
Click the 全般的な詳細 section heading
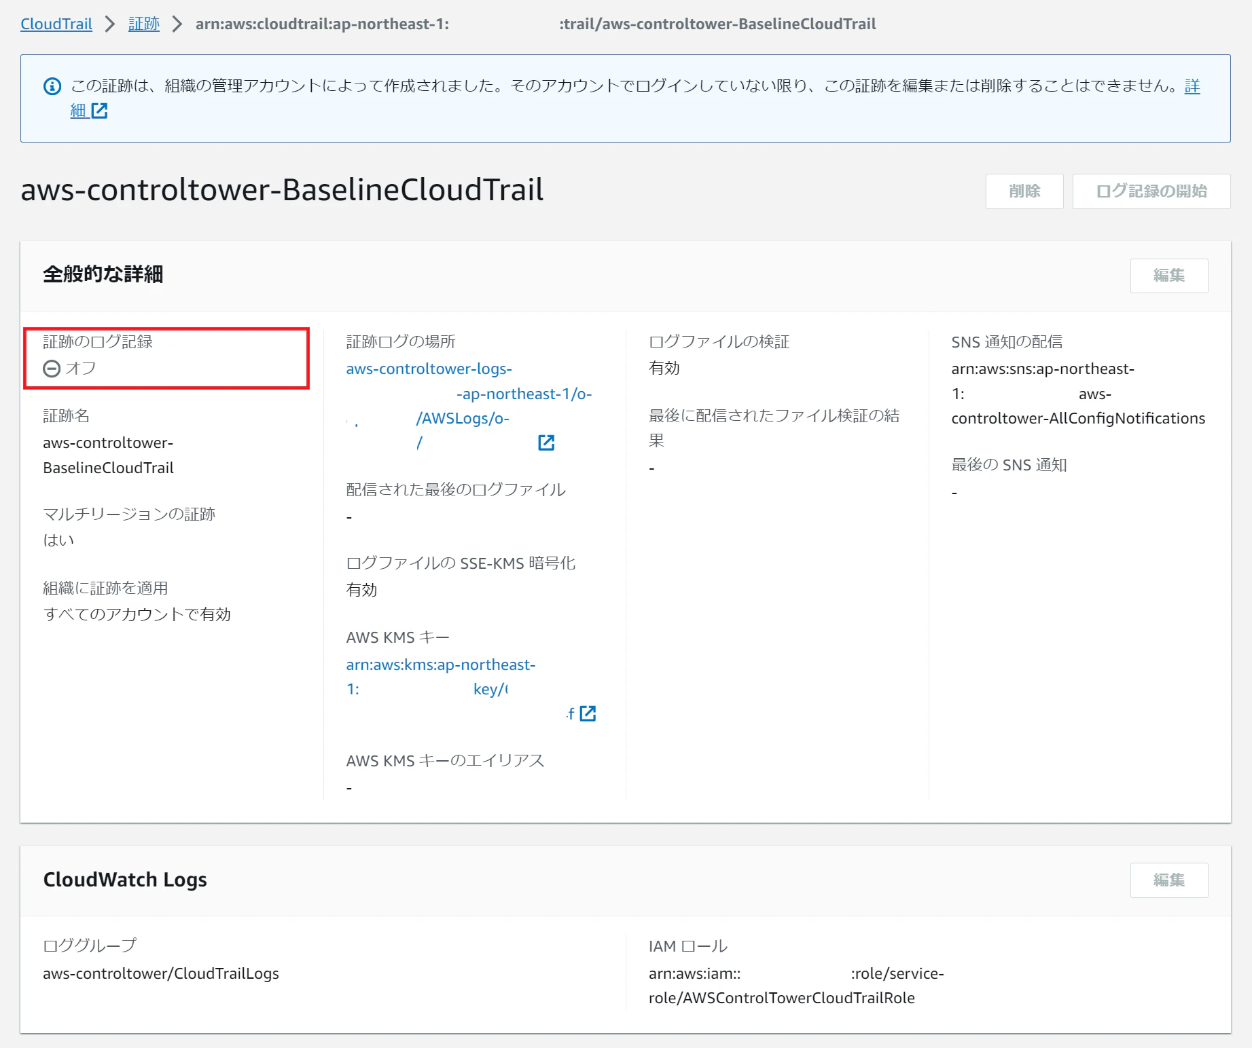pyautogui.click(x=103, y=274)
